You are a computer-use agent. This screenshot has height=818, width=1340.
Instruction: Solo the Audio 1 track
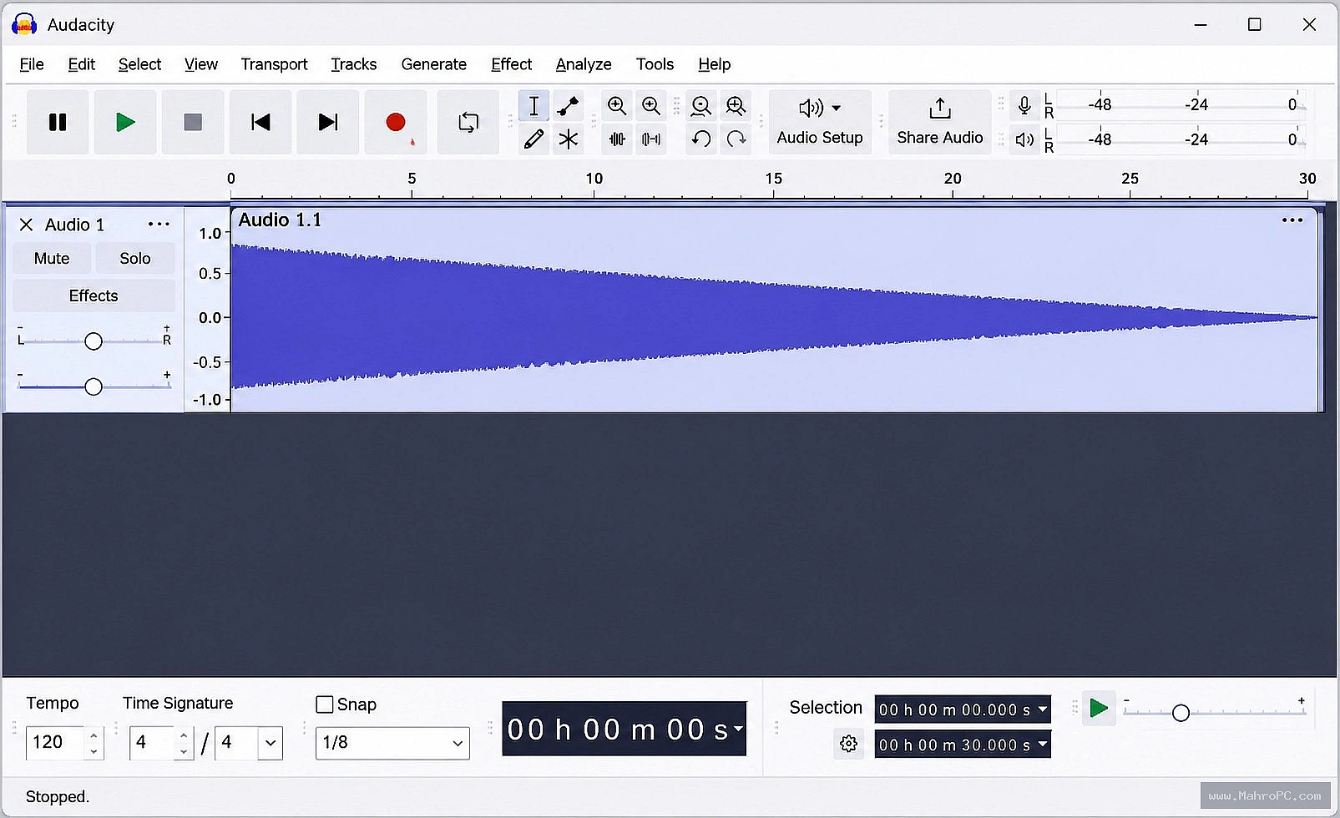[135, 259]
